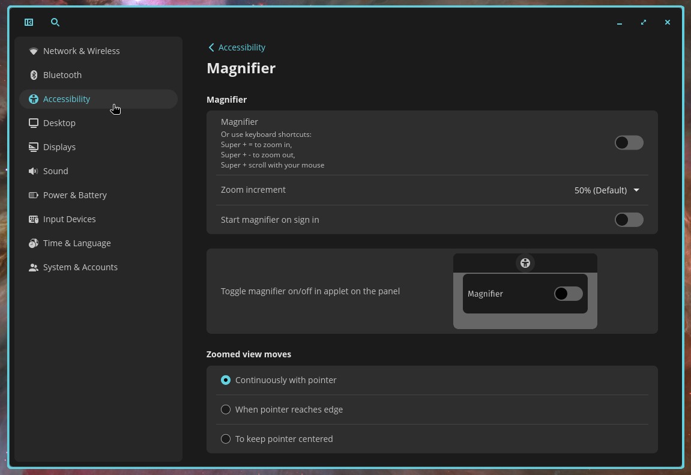Select To keep pointer centered option
691x475 pixels.
226,439
